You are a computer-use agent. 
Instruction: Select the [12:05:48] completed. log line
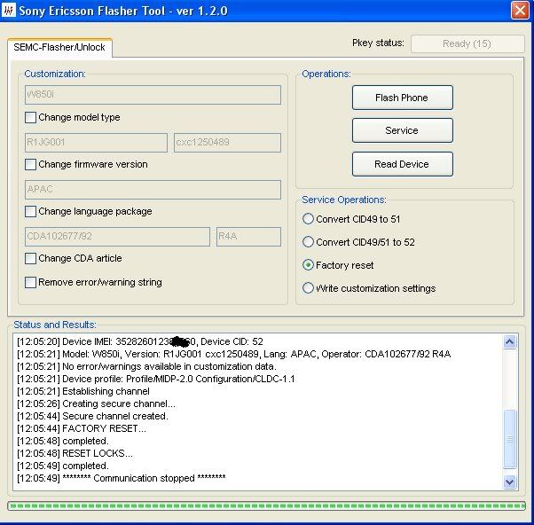coord(63,441)
